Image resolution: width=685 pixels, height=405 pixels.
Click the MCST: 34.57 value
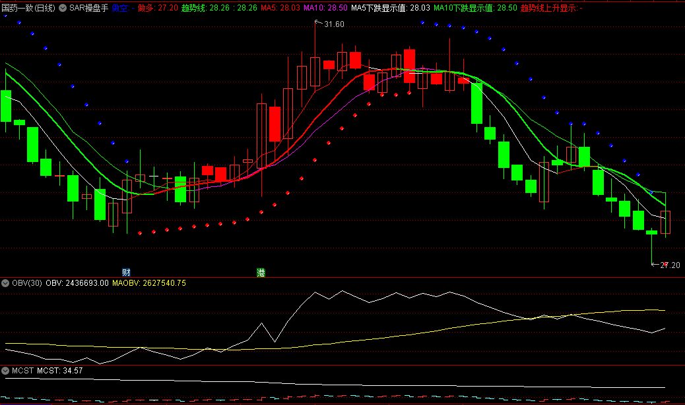(x=60, y=371)
